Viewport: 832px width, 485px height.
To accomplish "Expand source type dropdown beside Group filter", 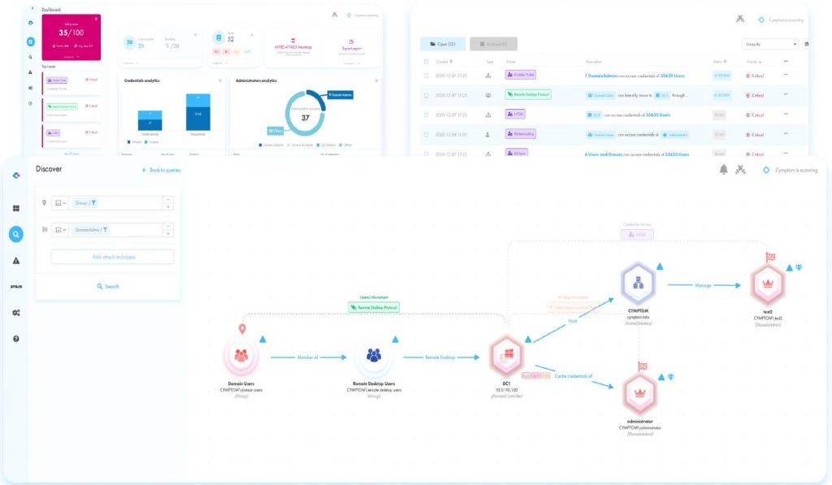I will [59, 203].
